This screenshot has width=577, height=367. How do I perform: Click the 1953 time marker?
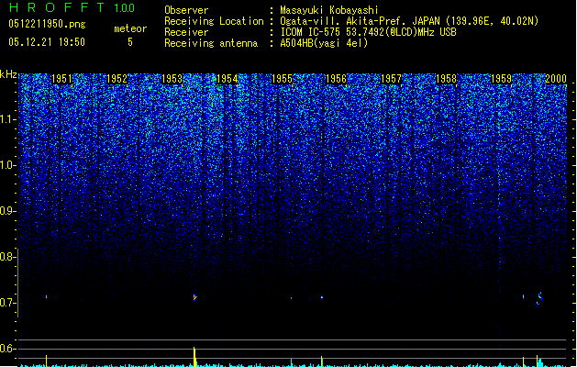tap(172, 79)
